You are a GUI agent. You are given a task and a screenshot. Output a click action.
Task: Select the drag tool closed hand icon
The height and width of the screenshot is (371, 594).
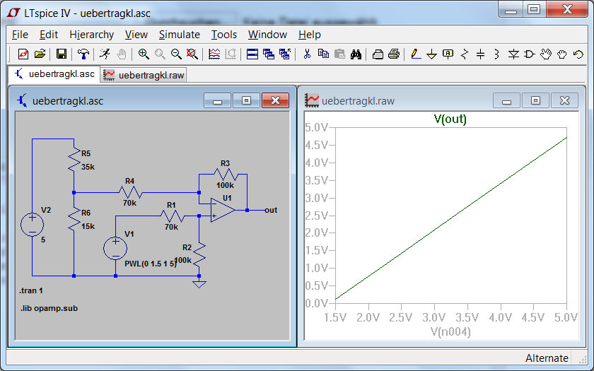pos(561,54)
